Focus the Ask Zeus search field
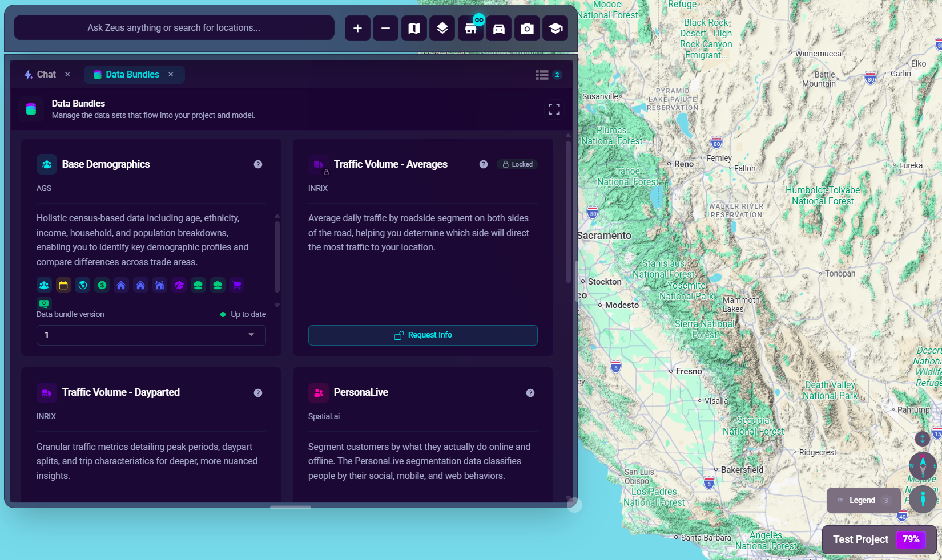Viewport: 942px width, 560px height. click(x=174, y=28)
